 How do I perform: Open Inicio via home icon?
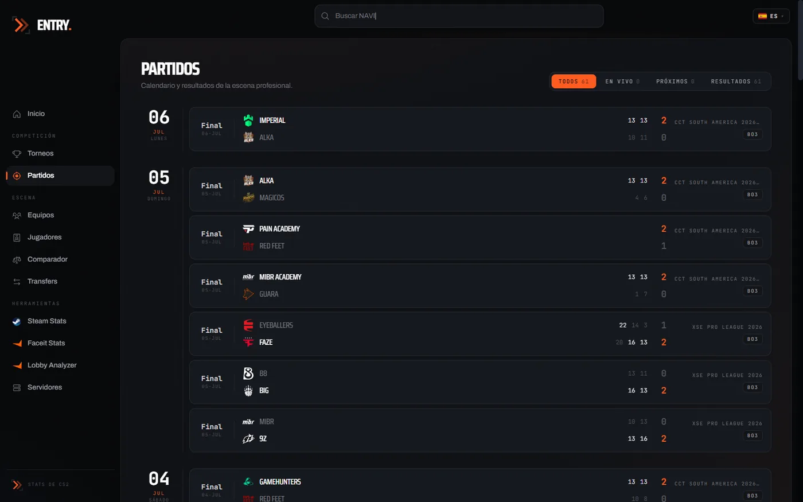17,114
